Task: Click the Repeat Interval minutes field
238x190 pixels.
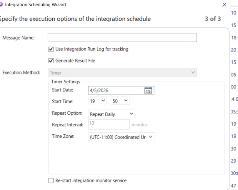Action: (x=108, y=124)
